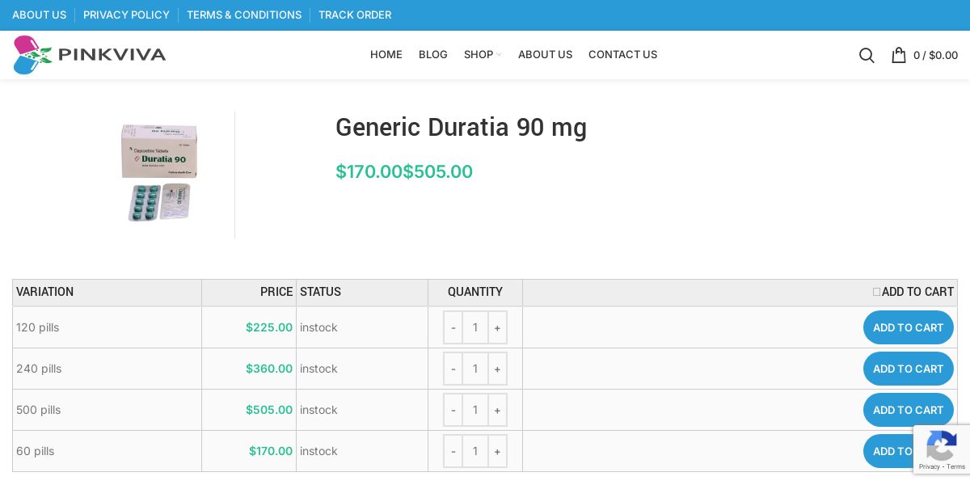Increase quantity for 120 pills

pos(497,327)
